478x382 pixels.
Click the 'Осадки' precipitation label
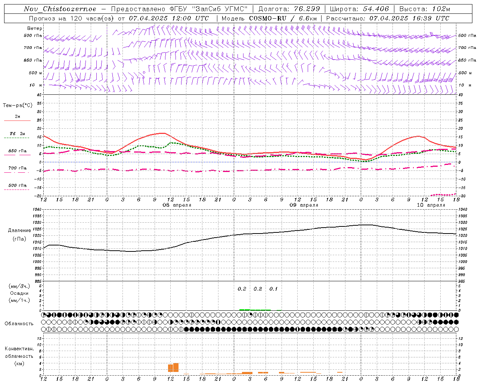click(x=19, y=293)
